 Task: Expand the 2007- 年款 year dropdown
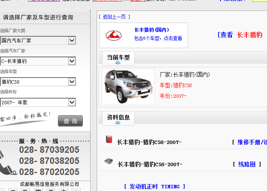coord(38,102)
